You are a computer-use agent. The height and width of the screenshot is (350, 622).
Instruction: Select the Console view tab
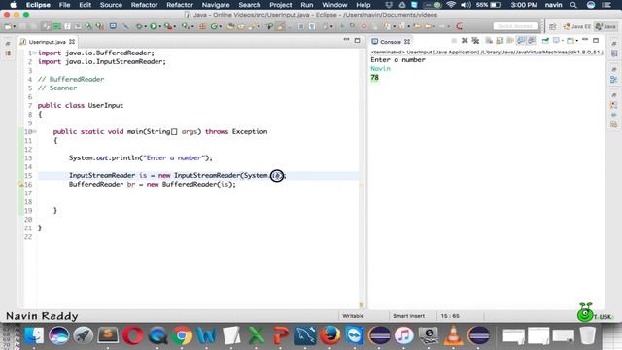pos(391,42)
